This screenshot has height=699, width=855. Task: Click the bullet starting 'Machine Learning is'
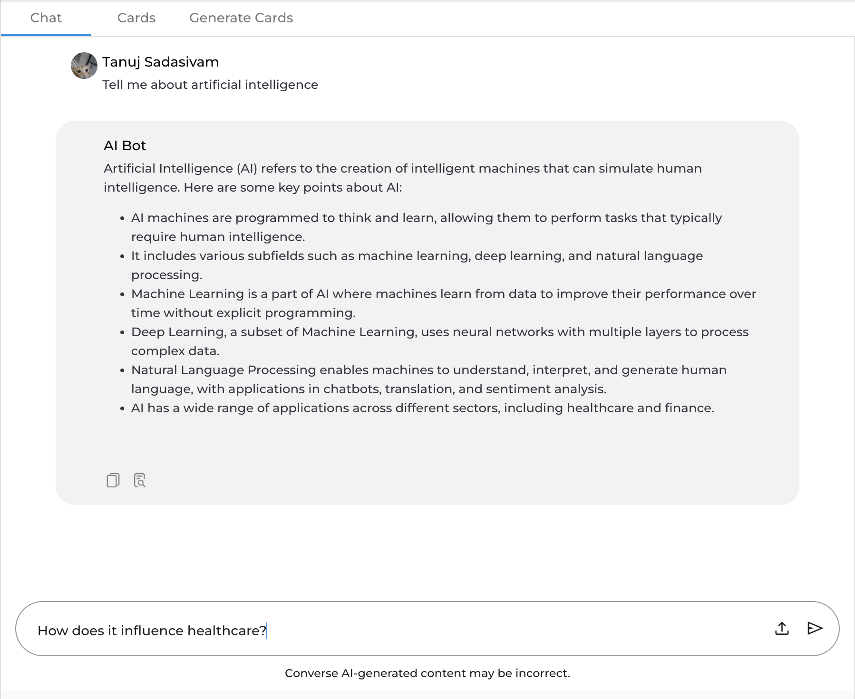tap(443, 303)
